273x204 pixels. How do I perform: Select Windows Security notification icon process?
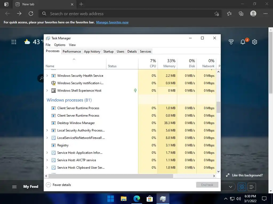point(130,83)
